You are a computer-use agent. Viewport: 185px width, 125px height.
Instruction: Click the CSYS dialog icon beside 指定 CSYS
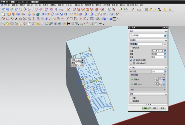coord(156,84)
